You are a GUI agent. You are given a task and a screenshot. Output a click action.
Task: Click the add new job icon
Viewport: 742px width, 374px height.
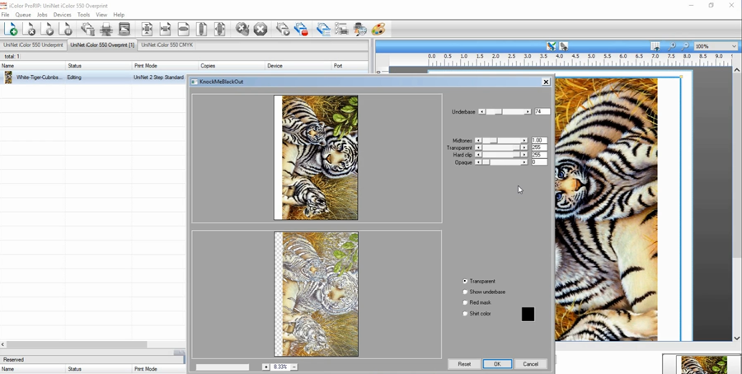click(11, 30)
